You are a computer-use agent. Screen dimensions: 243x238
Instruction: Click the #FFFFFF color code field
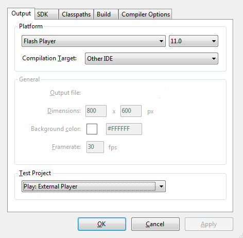point(124,129)
